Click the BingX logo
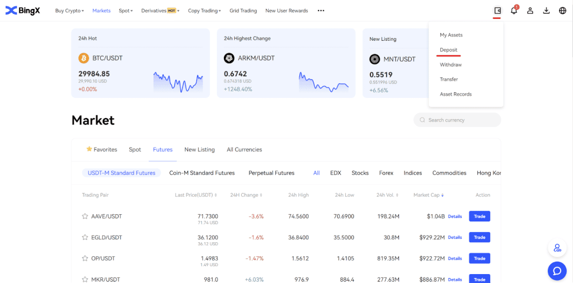Image resolution: width=573 pixels, height=283 pixels. 22,11
